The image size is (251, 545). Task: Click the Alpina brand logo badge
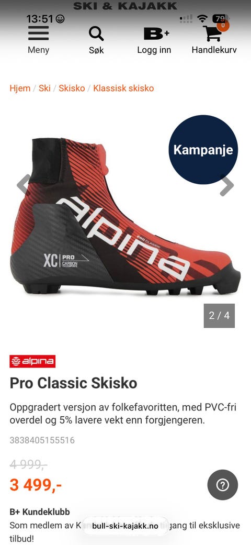(x=32, y=361)
